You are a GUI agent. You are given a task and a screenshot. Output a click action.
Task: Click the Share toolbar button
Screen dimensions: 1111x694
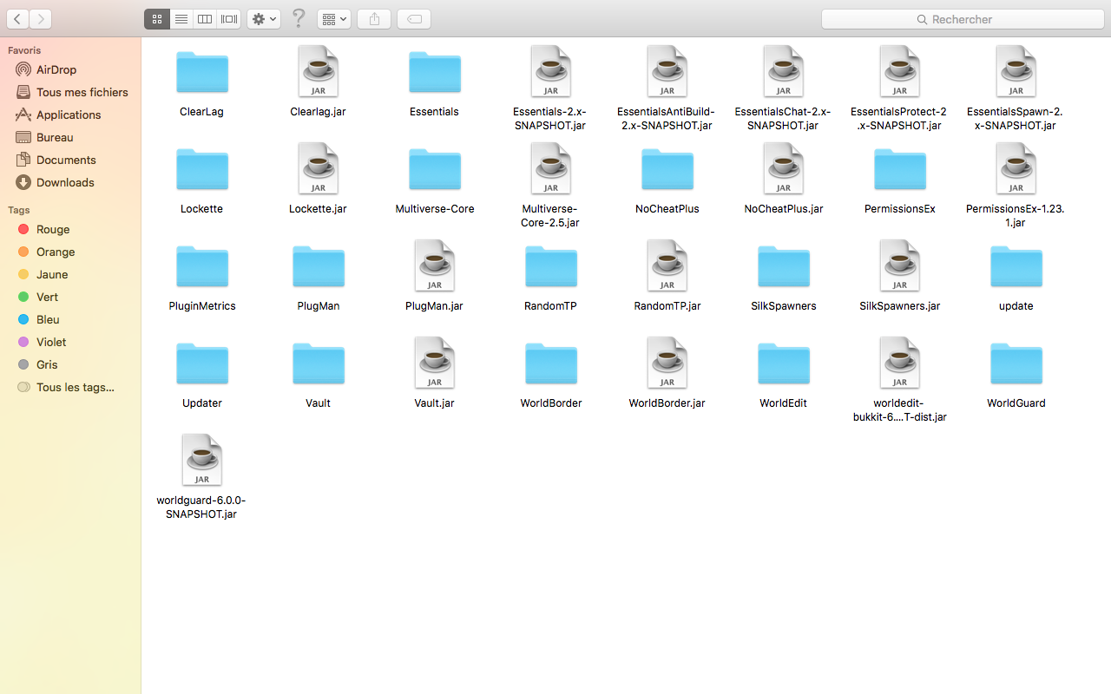(374, 19)
